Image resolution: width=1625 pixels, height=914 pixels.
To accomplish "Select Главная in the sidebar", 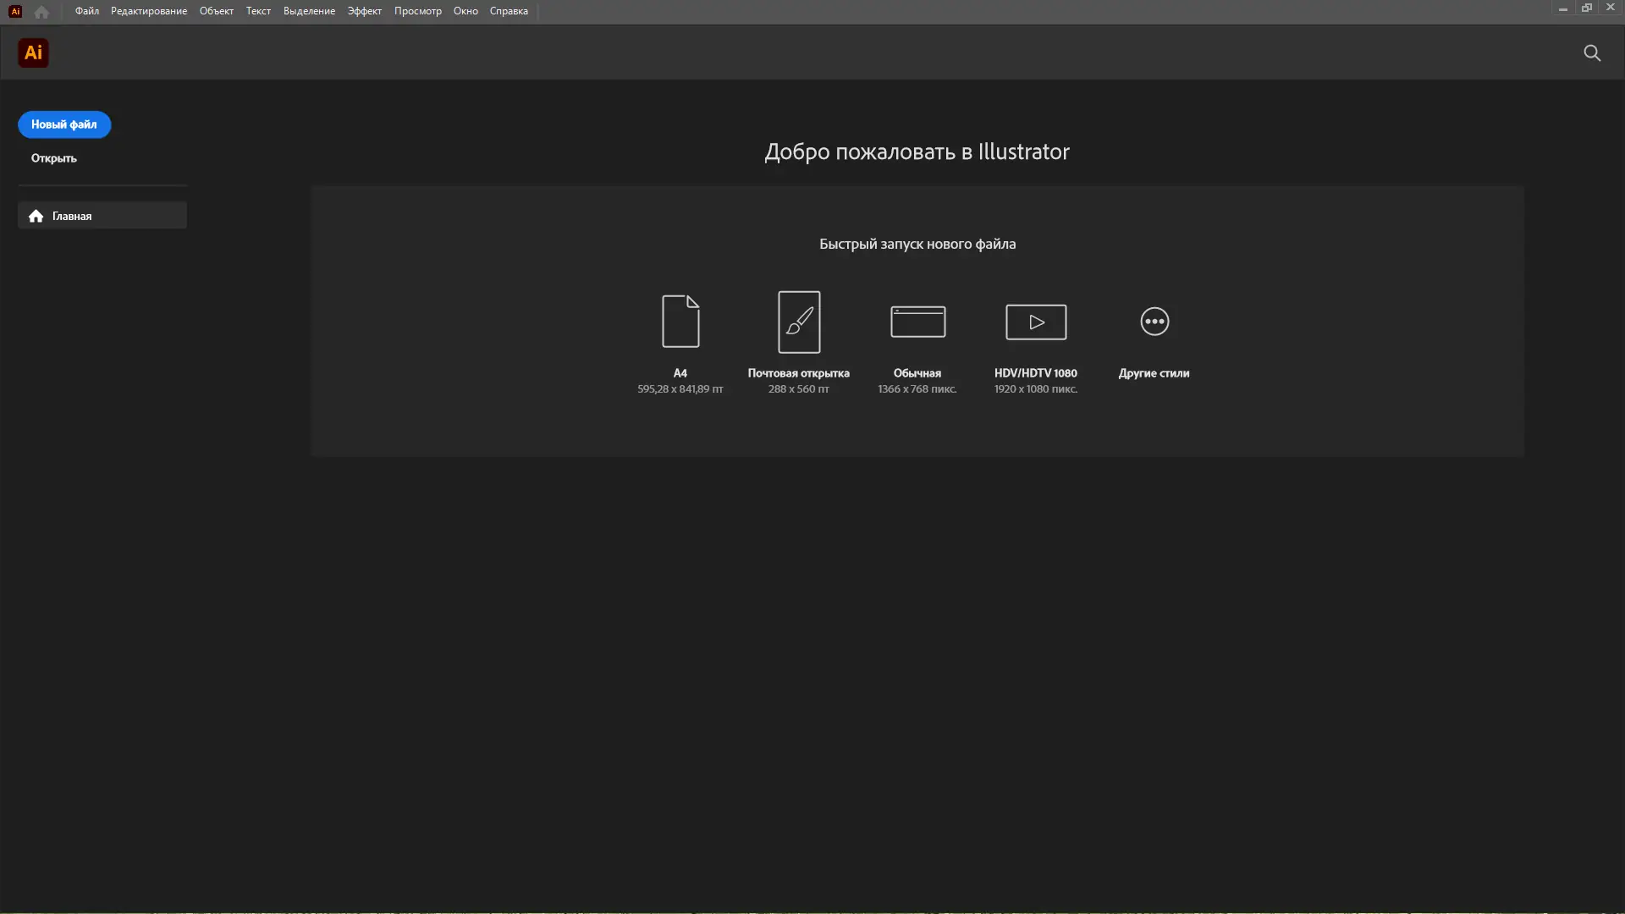I will pyautogui.click(x=73, y=216).
